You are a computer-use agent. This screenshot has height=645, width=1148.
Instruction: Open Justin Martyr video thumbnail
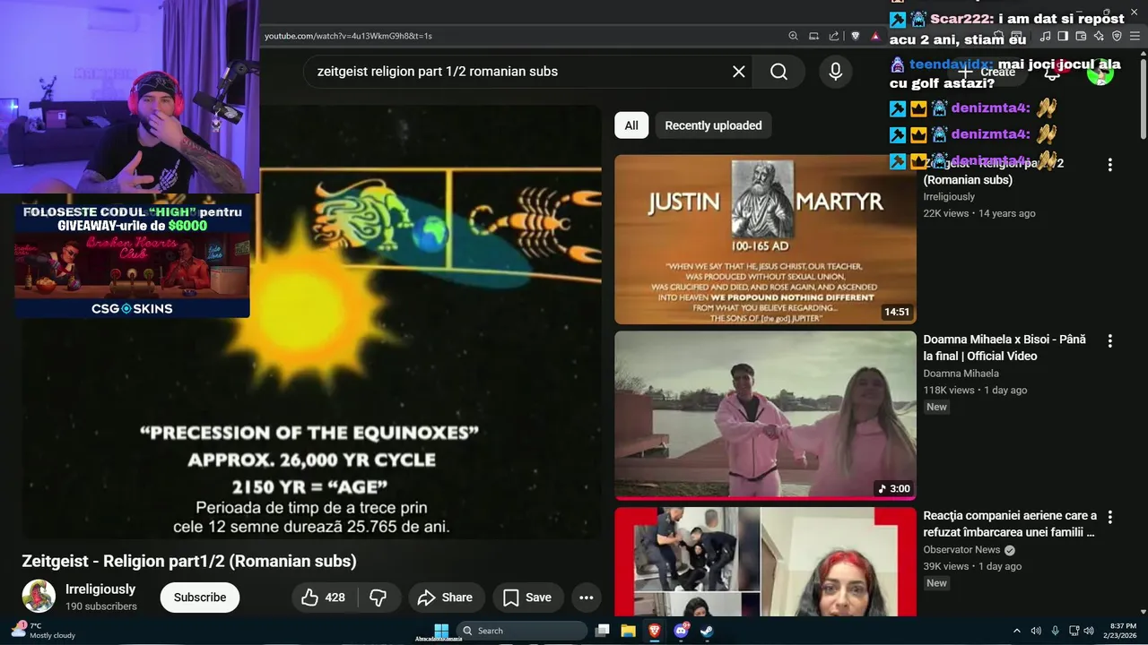pos(765,239)
